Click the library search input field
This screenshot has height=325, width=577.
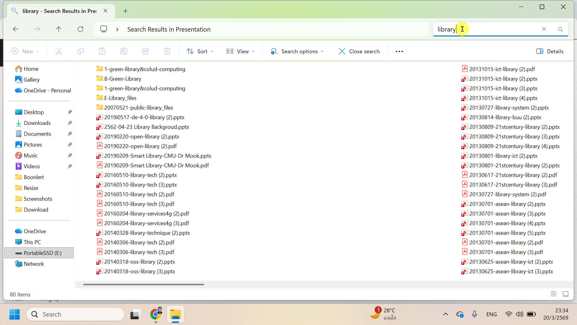click(x=487, y=29)
